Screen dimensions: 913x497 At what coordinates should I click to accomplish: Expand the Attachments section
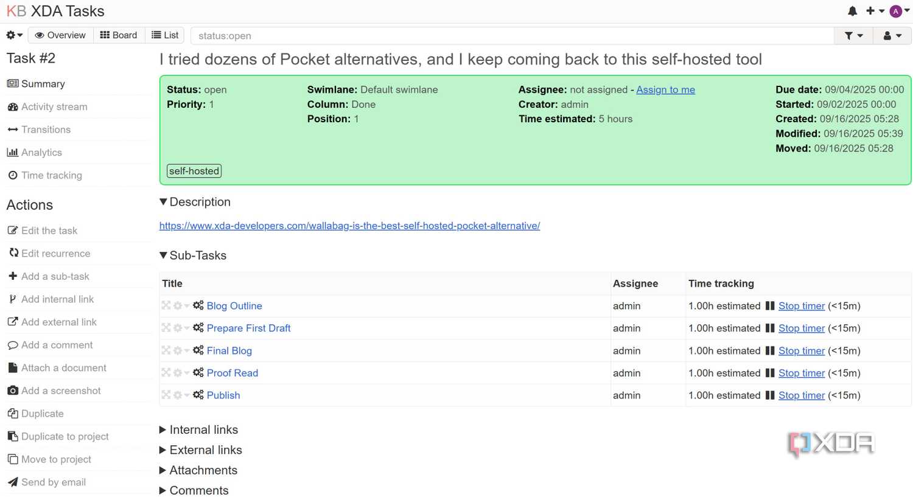[x=198, y=470]
